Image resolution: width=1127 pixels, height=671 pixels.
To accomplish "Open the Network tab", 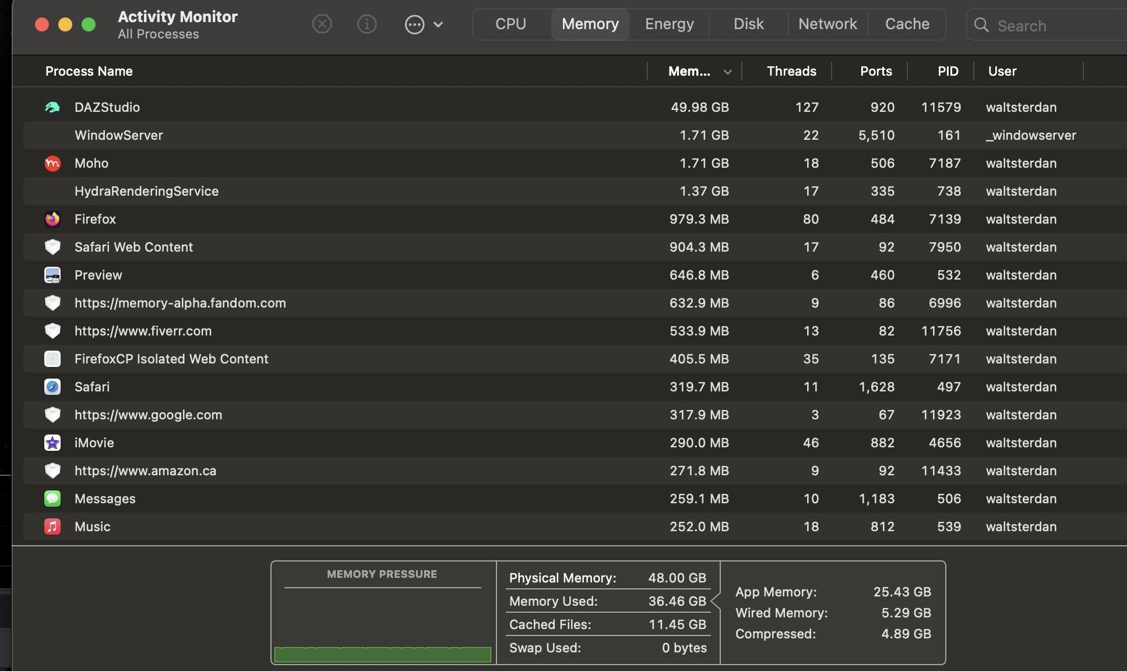I will 827,24.
